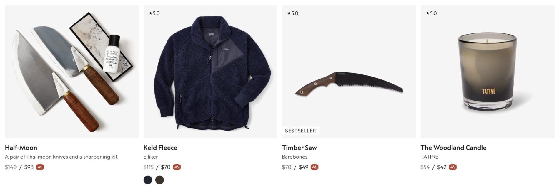Open the Woodland Candle product image
559x188 pixels.
tap(488, 72)
